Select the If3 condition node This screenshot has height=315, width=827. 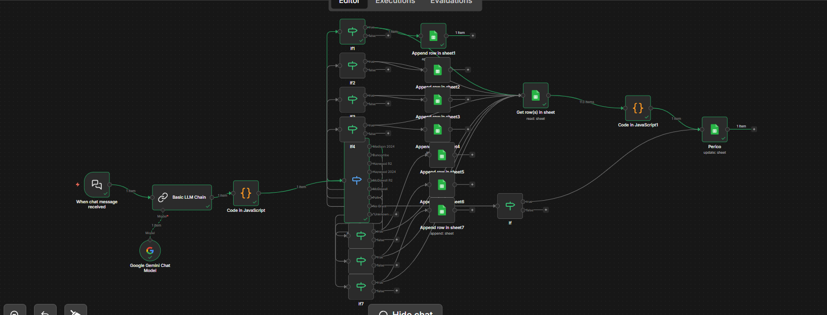point(352,100)
